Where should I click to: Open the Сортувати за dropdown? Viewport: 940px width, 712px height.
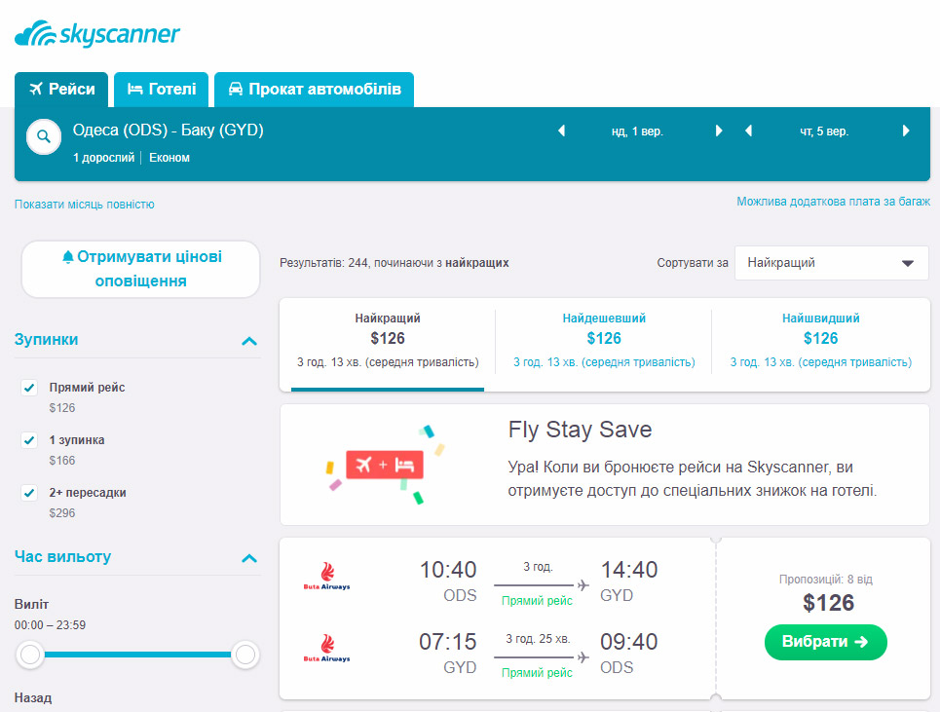(832, 263)
